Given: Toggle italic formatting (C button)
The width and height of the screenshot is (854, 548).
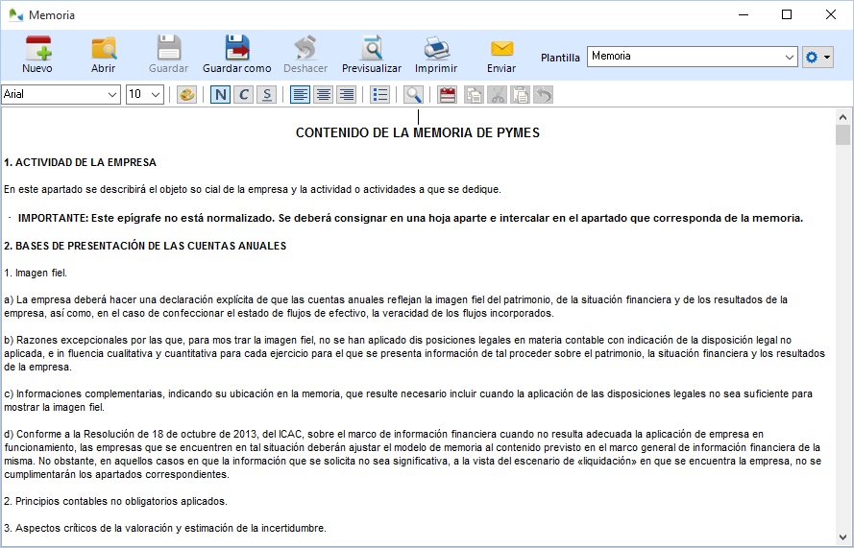Looking at the screenshot, I should coord(243,95).
